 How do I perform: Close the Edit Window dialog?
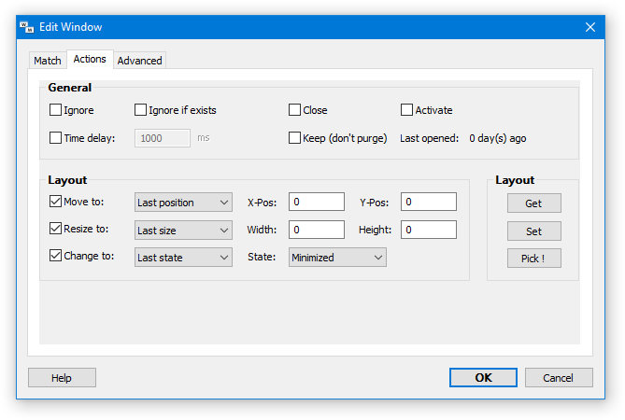pos(589,27)
